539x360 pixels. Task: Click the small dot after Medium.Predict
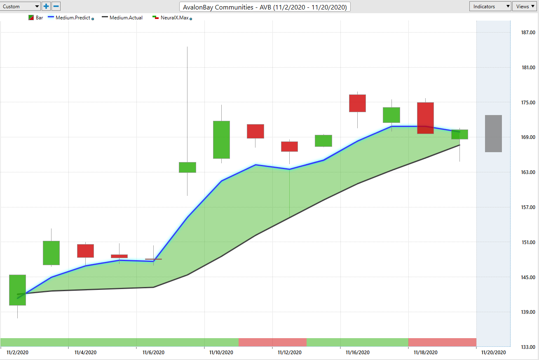click(92, 19)
